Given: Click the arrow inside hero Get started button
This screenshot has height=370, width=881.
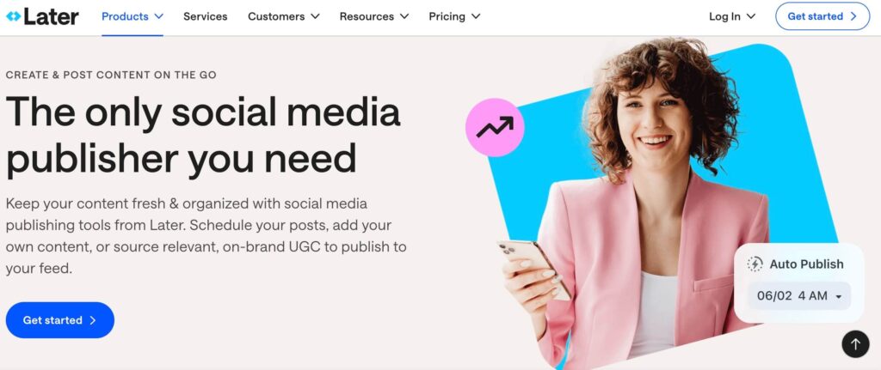Looking at the screenshot, I should (x=93, y=320).
